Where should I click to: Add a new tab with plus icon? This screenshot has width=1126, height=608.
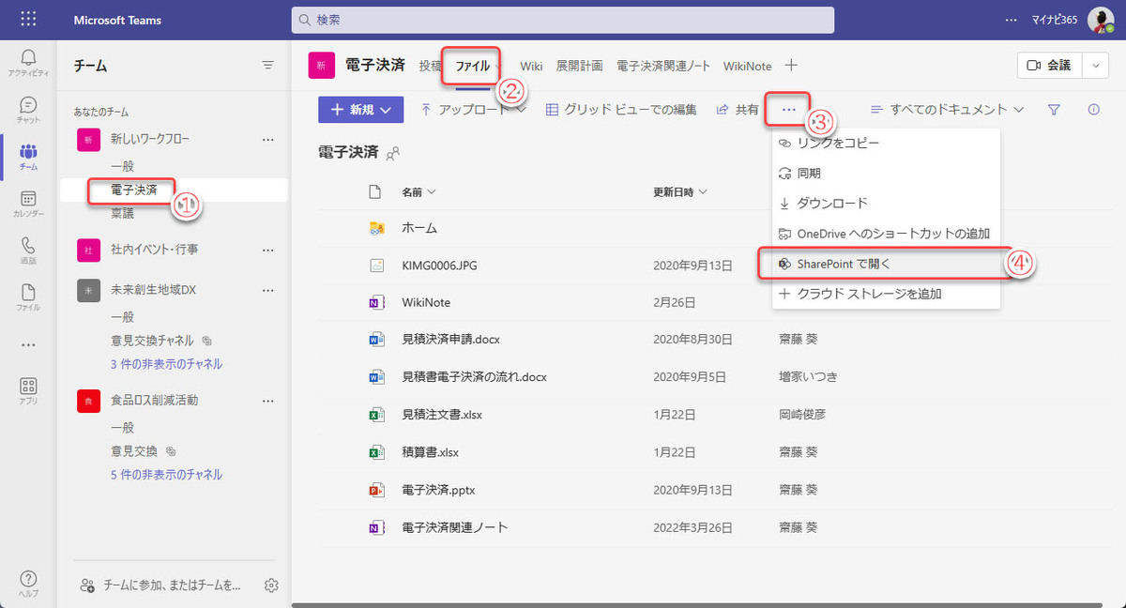(791, 66)
